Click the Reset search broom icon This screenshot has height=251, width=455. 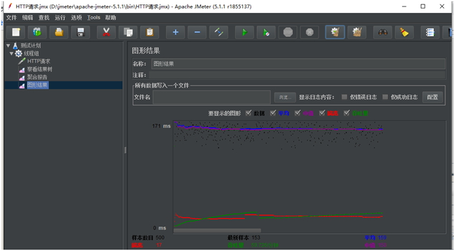404,32
